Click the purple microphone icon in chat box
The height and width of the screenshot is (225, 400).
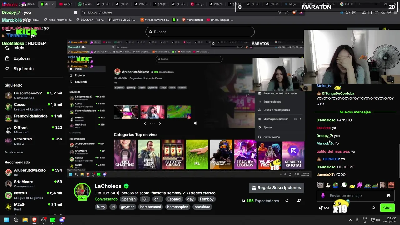(x=323, y=196)
